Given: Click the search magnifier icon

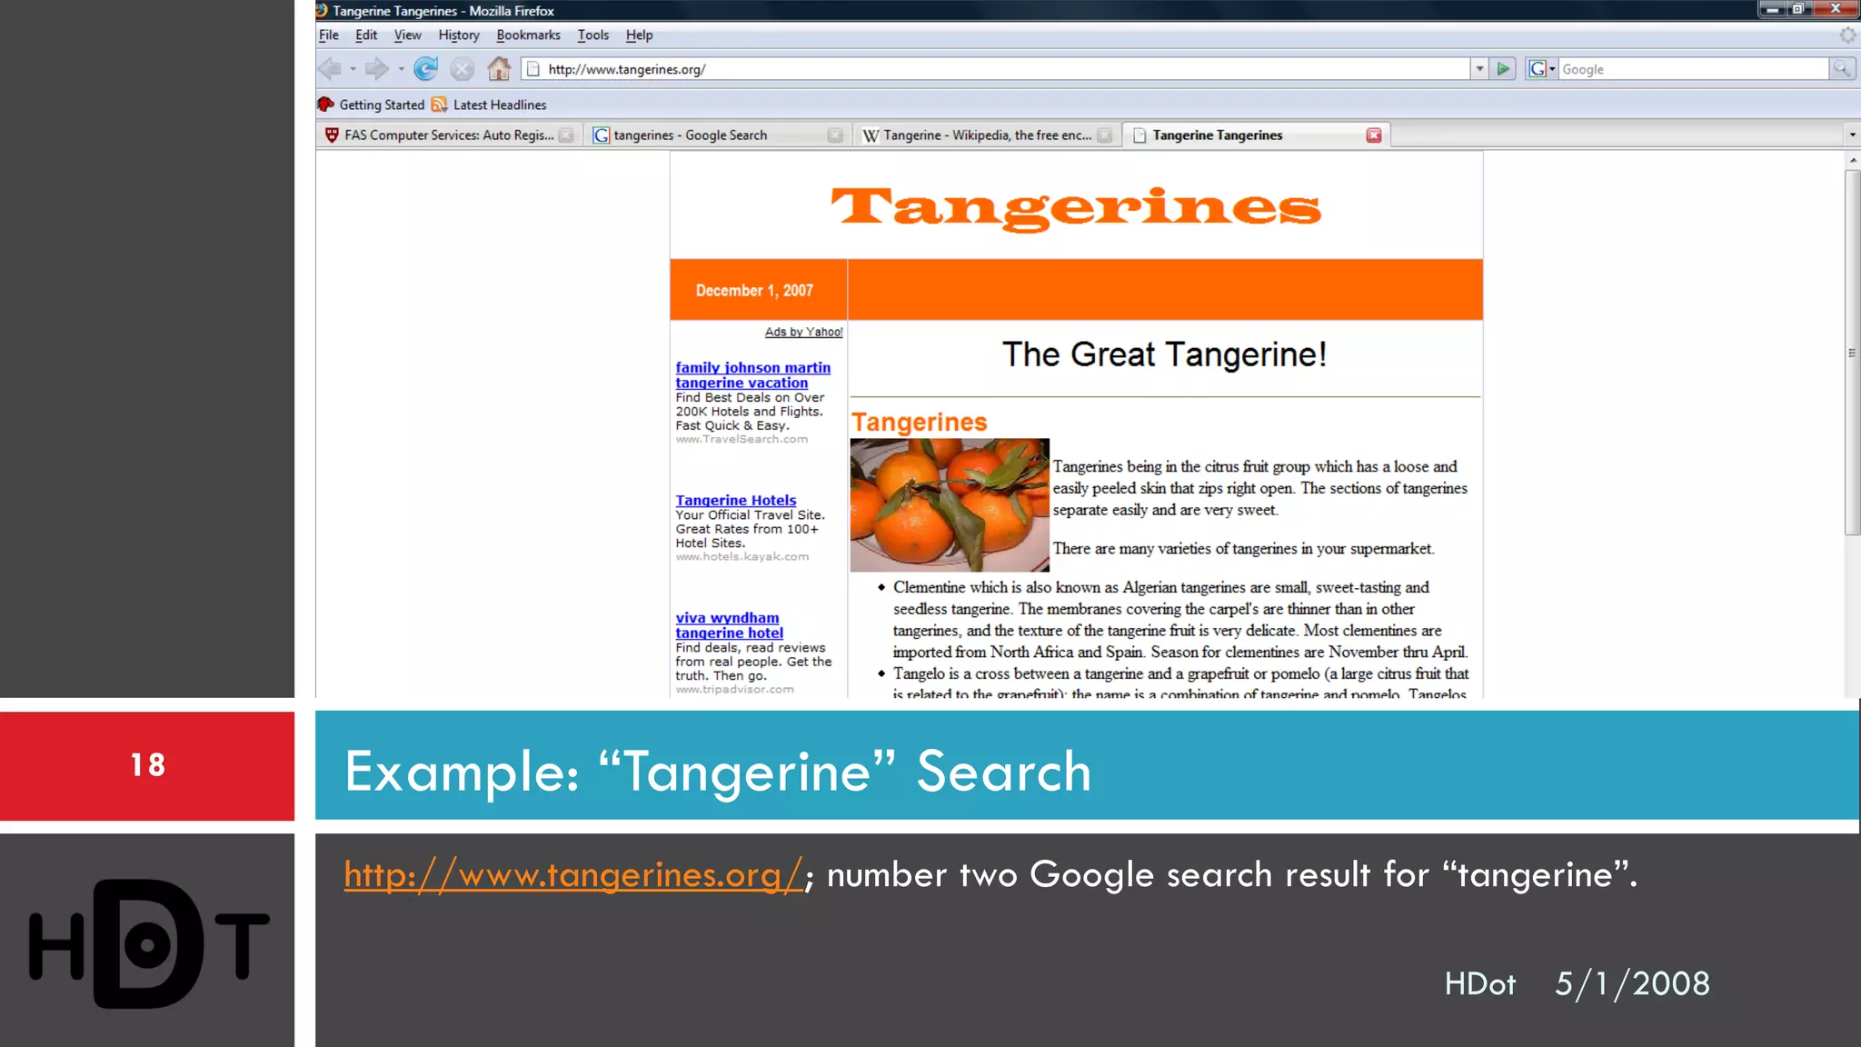Looking at the screenshot, I should click(x=1841, y=69).
